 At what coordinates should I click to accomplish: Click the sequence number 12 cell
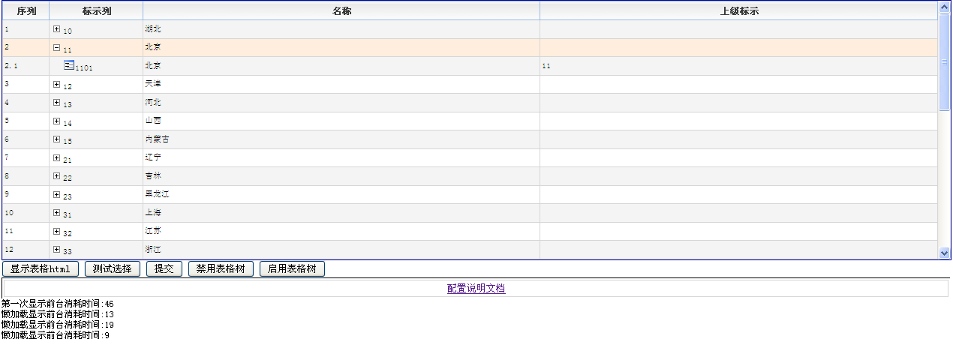tap(26, 250)
